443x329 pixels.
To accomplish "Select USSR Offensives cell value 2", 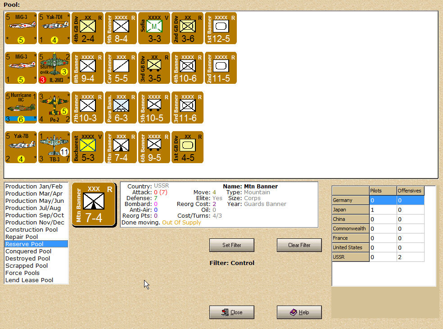I will (x=410, y=257).
